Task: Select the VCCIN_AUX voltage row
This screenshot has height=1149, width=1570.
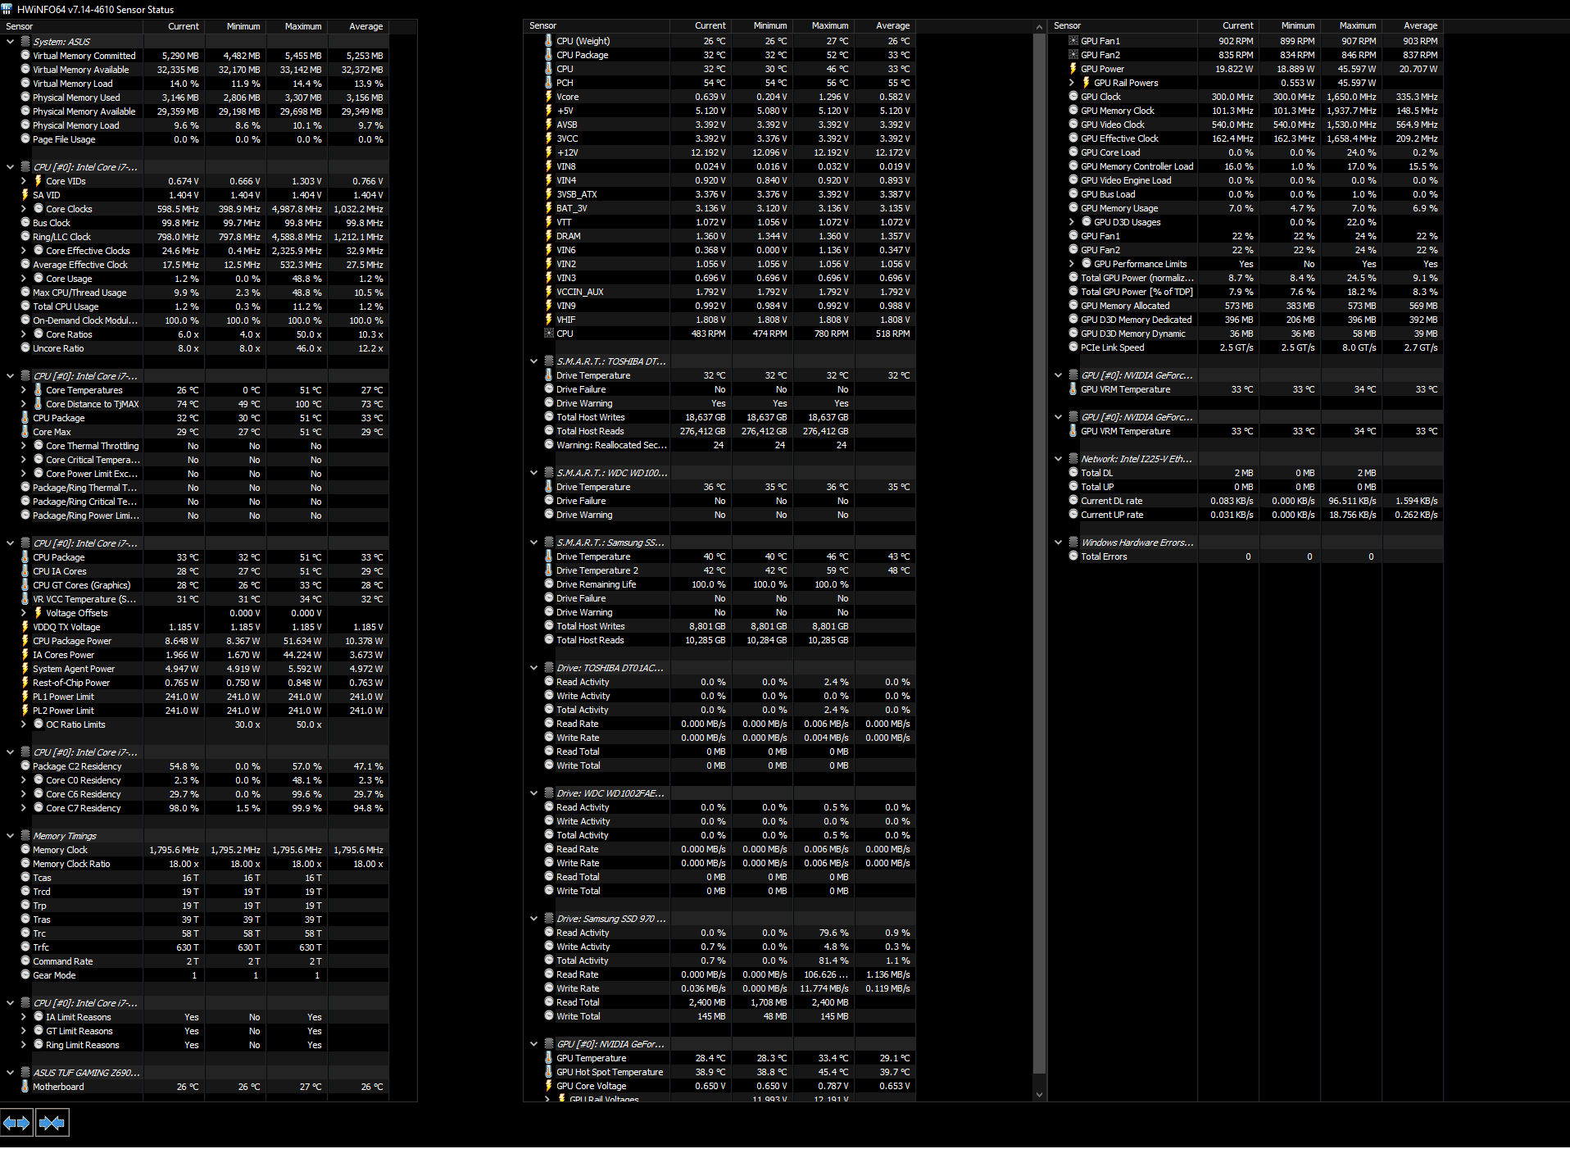Action: 719,292
